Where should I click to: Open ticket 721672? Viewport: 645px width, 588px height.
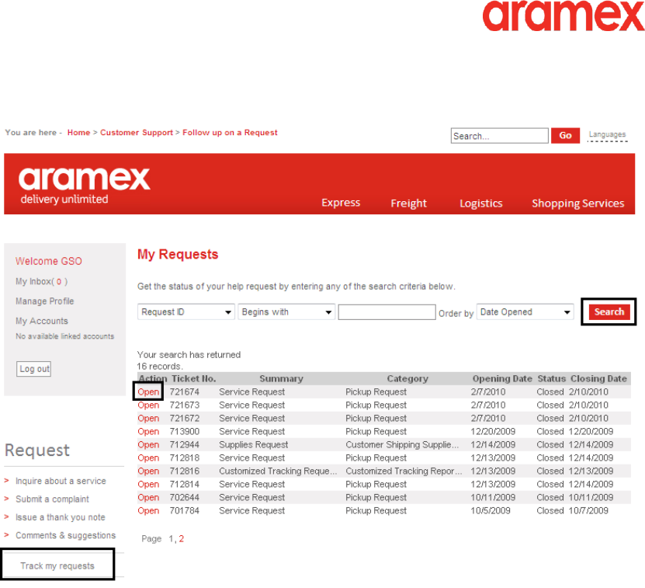point(148,419)
